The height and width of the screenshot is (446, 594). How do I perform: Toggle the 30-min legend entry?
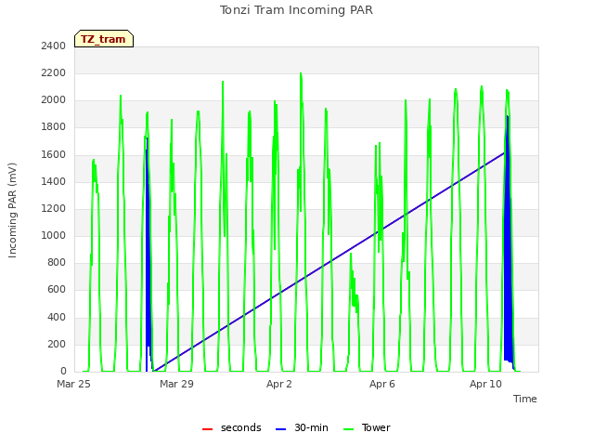302,427
